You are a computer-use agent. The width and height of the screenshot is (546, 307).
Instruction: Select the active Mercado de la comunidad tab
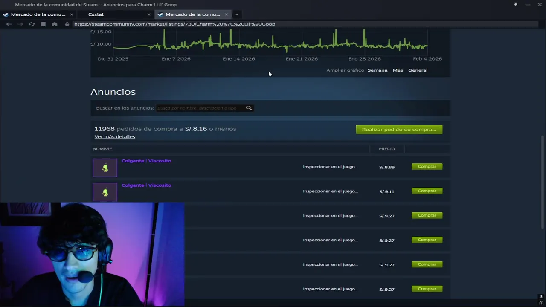pyautogui.click(x=193, y=14)
